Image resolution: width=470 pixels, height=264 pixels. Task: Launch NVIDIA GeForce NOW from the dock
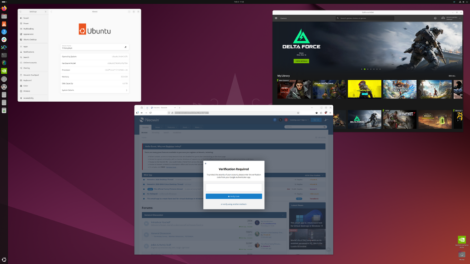[4, 71]
